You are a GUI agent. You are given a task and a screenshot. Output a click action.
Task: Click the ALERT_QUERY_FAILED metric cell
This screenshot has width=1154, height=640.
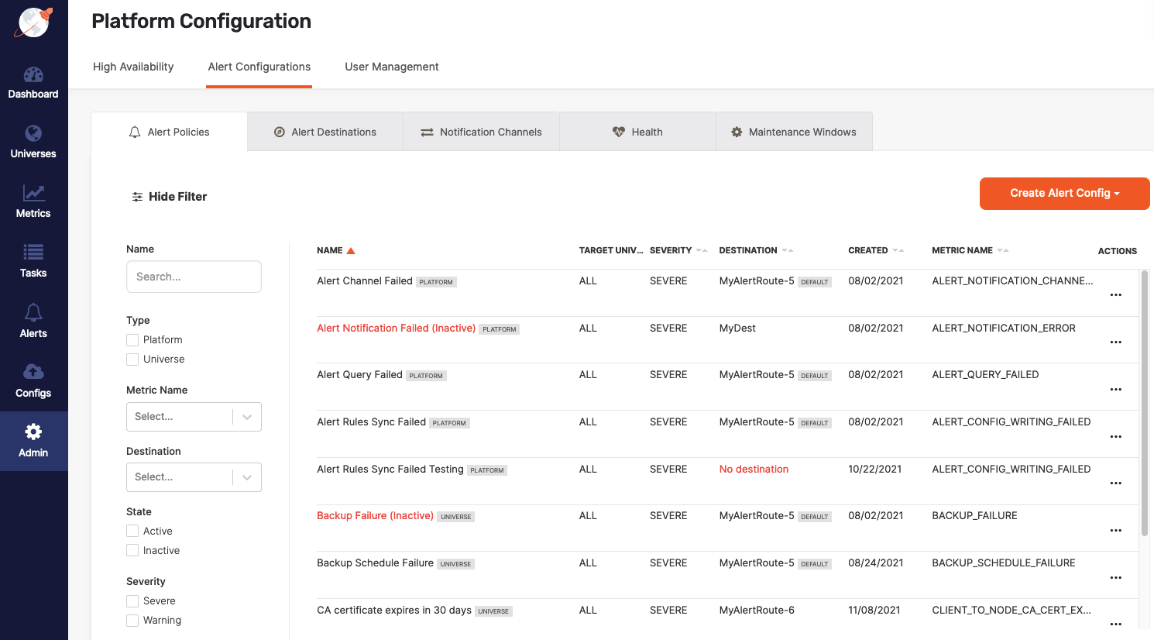tap(985, 375)
